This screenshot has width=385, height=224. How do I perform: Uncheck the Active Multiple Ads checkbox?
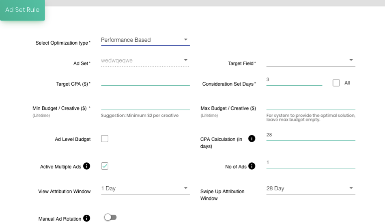105,166
